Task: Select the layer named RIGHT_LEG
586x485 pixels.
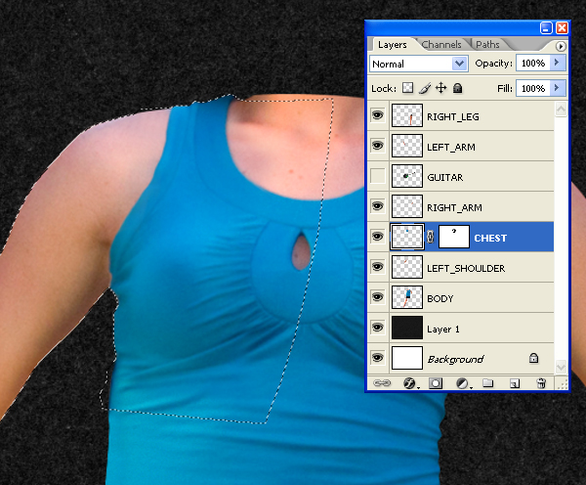Action: [452, 116]
